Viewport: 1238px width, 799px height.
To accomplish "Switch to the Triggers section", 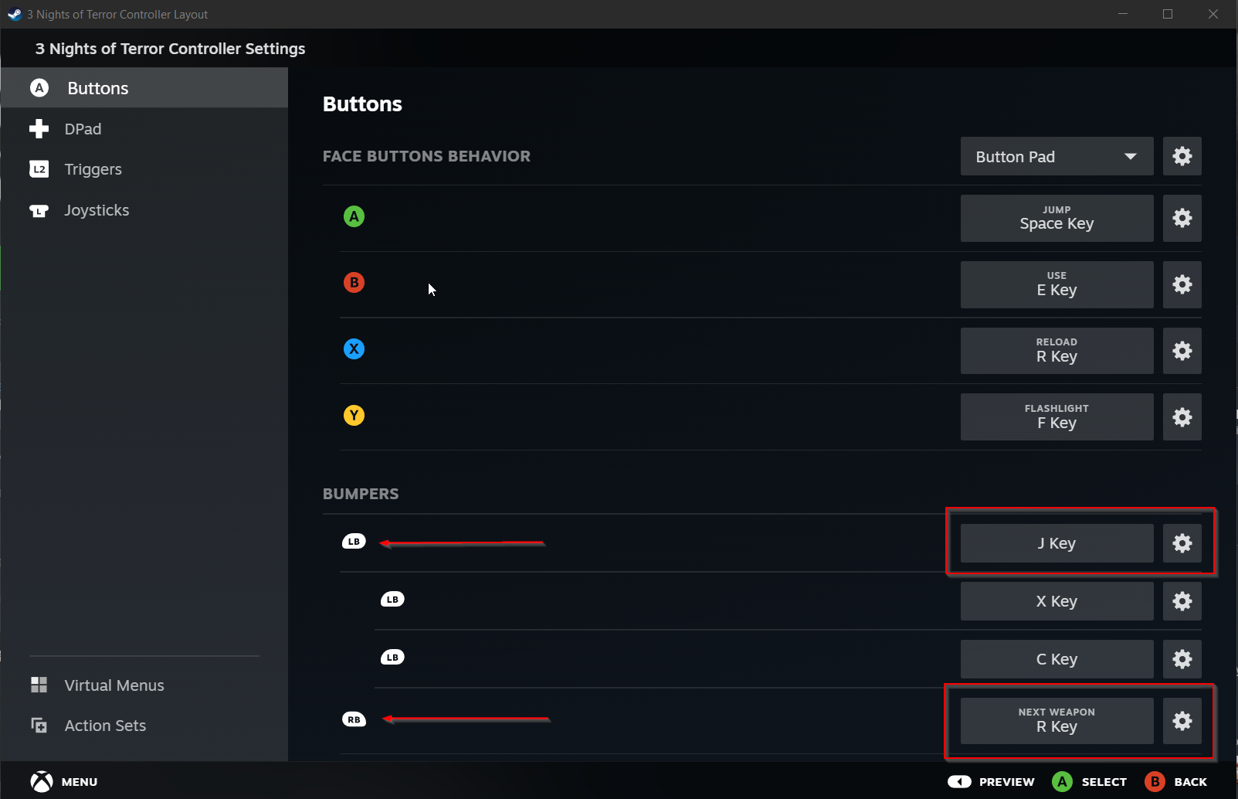I will pyautogui.click(x=93, y=169).
